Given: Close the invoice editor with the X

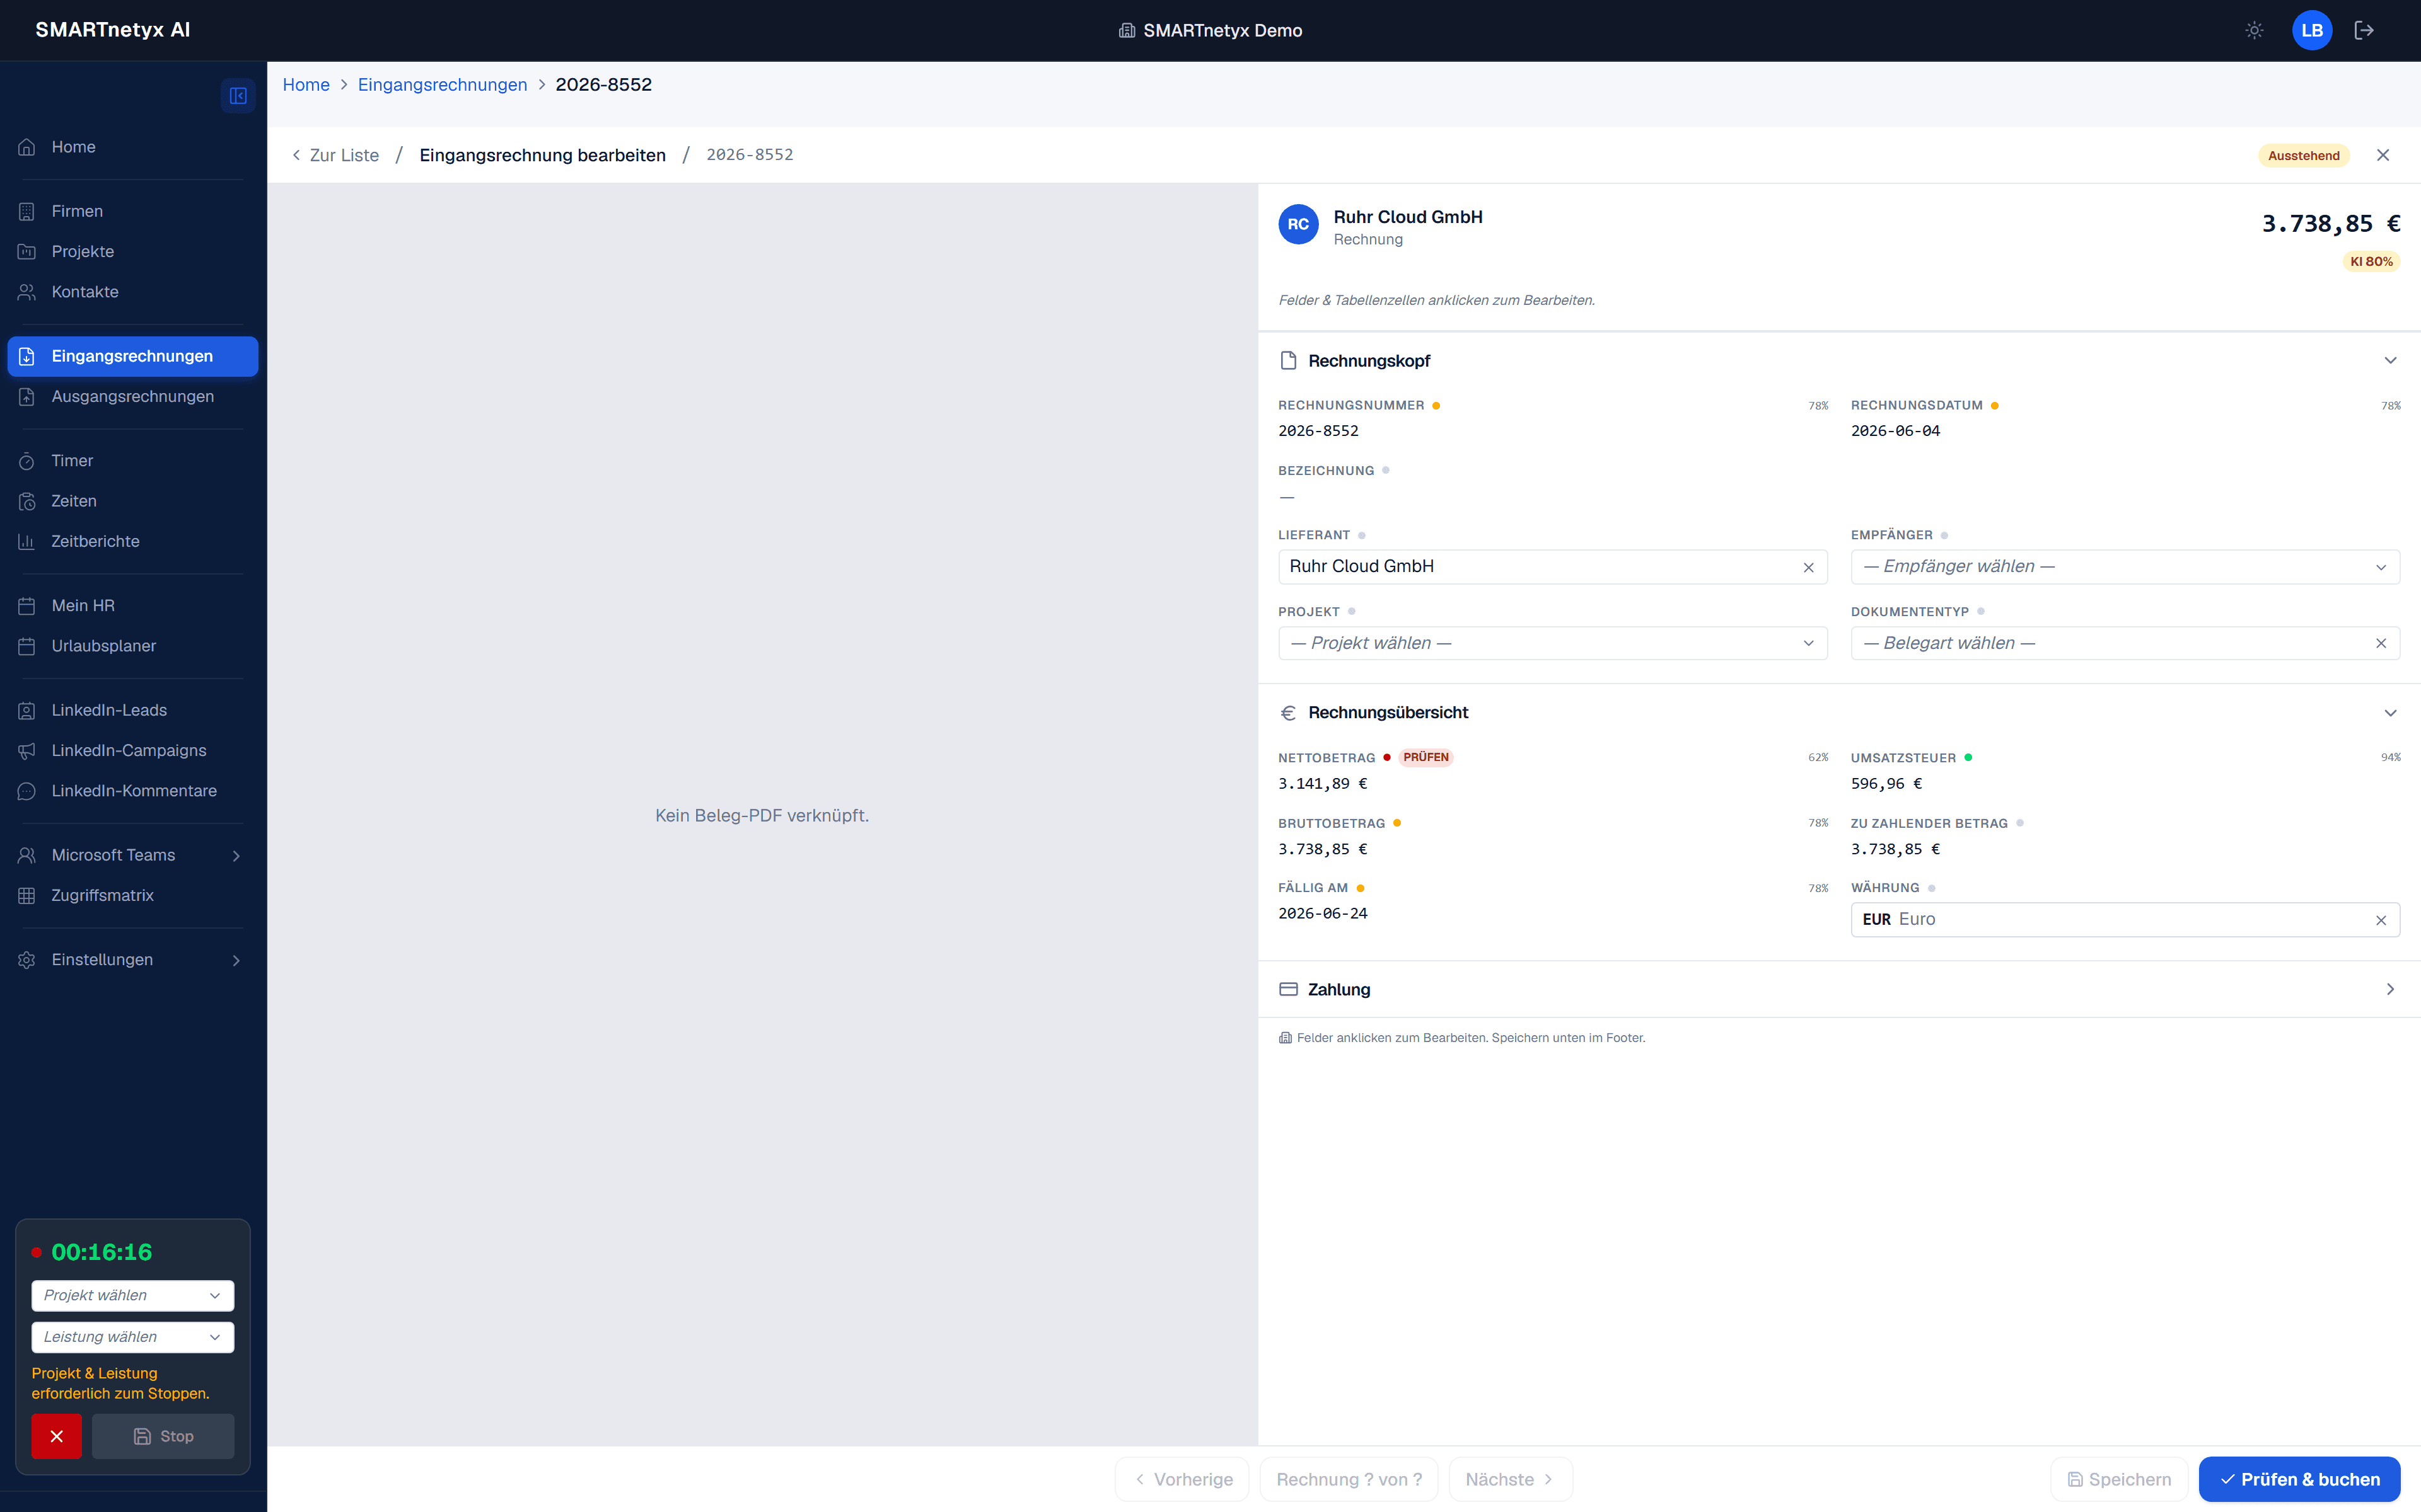Looking at the screenshot, I should tap(2383, 155).
